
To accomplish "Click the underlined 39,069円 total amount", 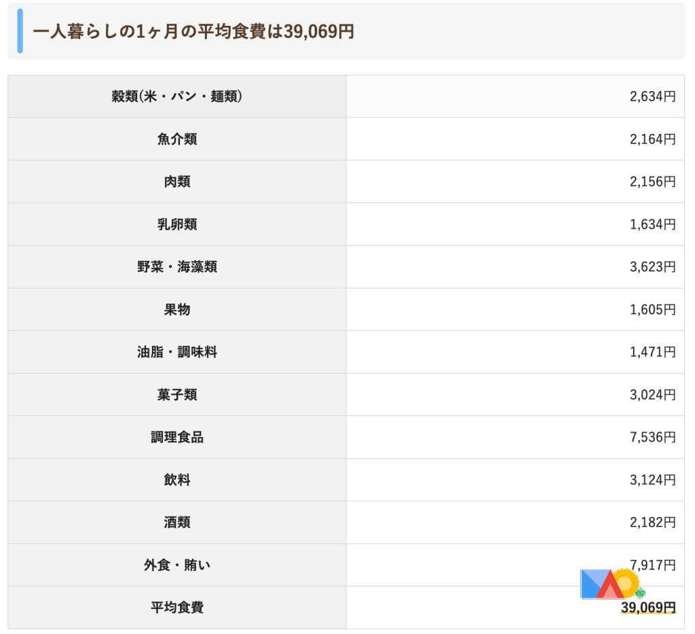I will point(648,607).
